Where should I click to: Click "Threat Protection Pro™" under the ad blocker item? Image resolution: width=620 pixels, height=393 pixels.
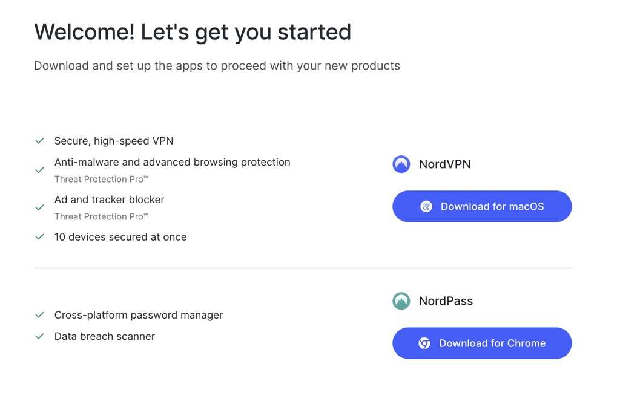pos(101,216)
